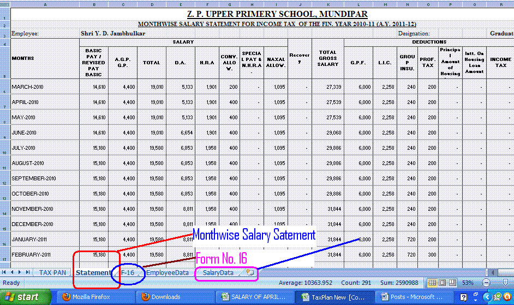
Task: Click the 27,339 gross salary cell for March
Action: click(x=328, y=87)
